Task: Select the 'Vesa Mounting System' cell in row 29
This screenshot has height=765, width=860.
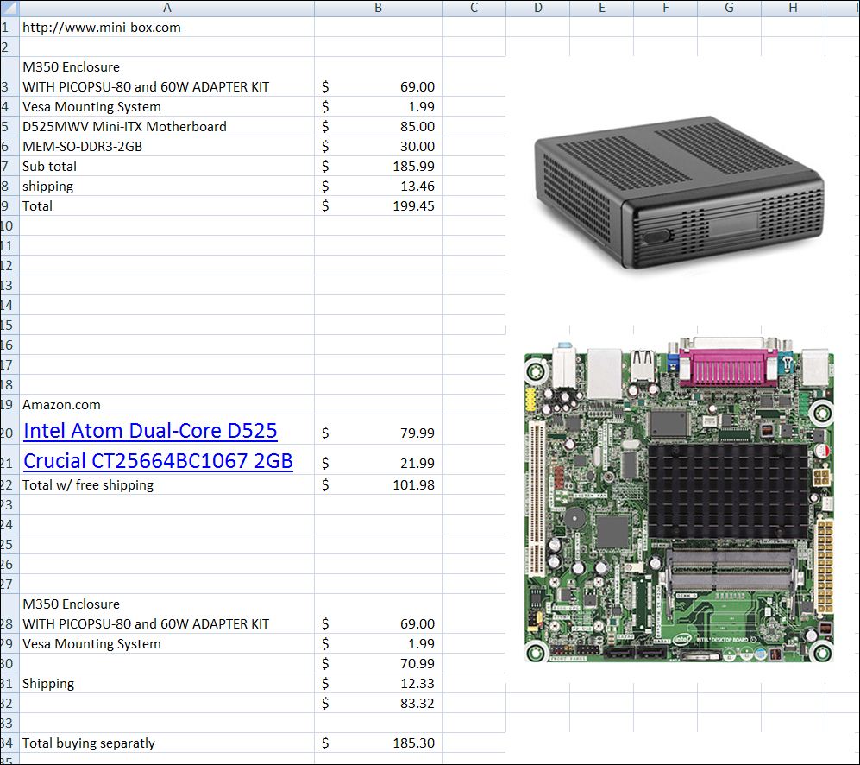Action: (167, 643)
